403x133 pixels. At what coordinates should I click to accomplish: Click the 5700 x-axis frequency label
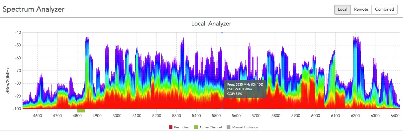click(256, 115)
